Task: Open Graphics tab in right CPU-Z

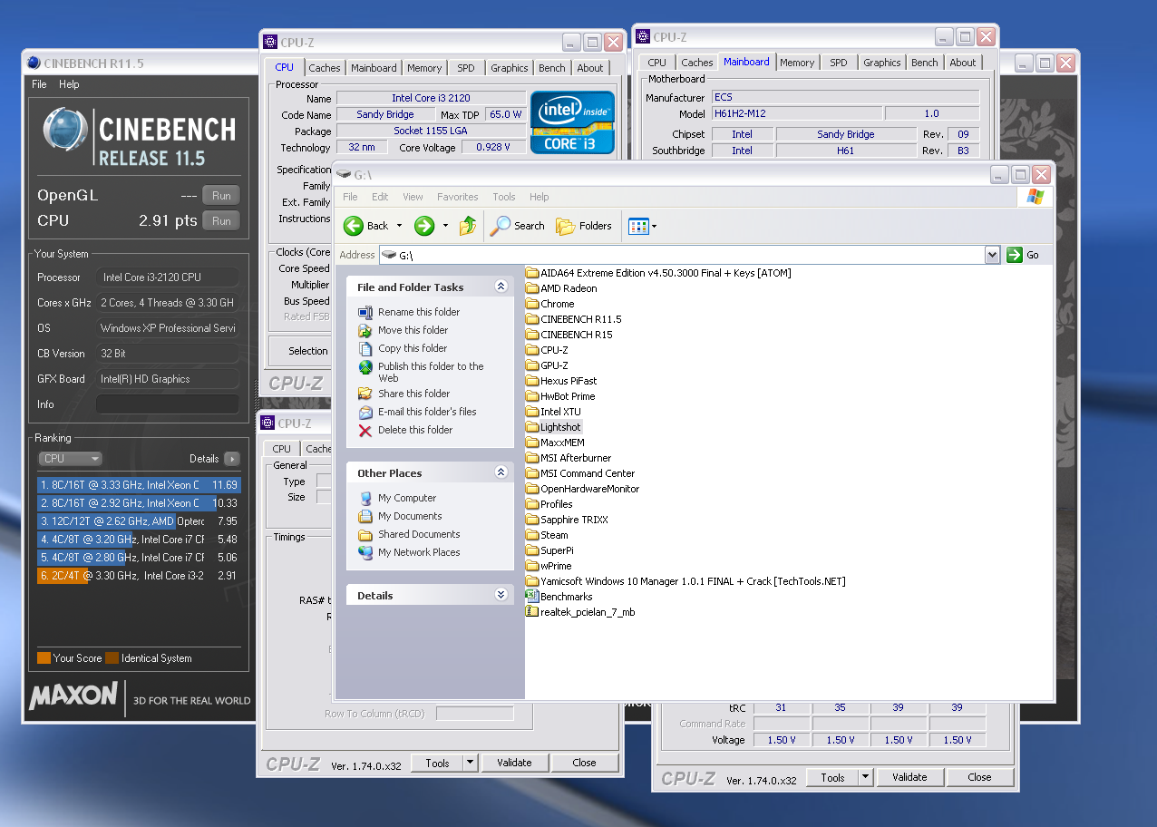Action: pos(882,63)
